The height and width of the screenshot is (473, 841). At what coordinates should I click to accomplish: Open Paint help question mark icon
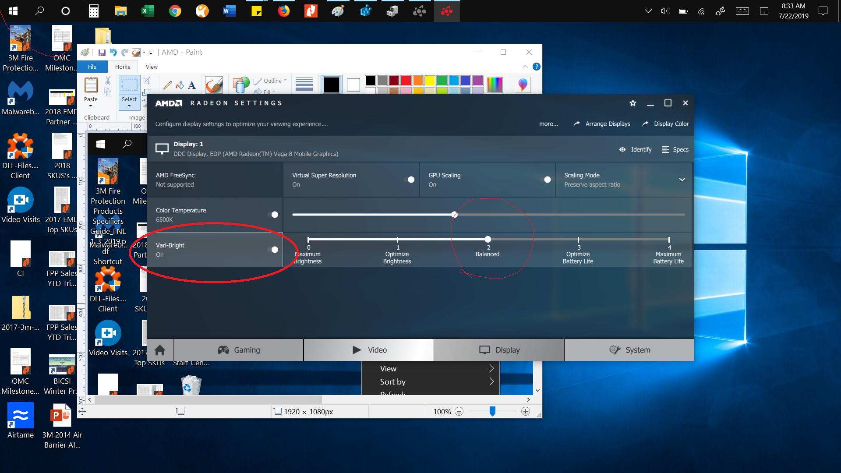pyautogui.click(x=536, y=67)
